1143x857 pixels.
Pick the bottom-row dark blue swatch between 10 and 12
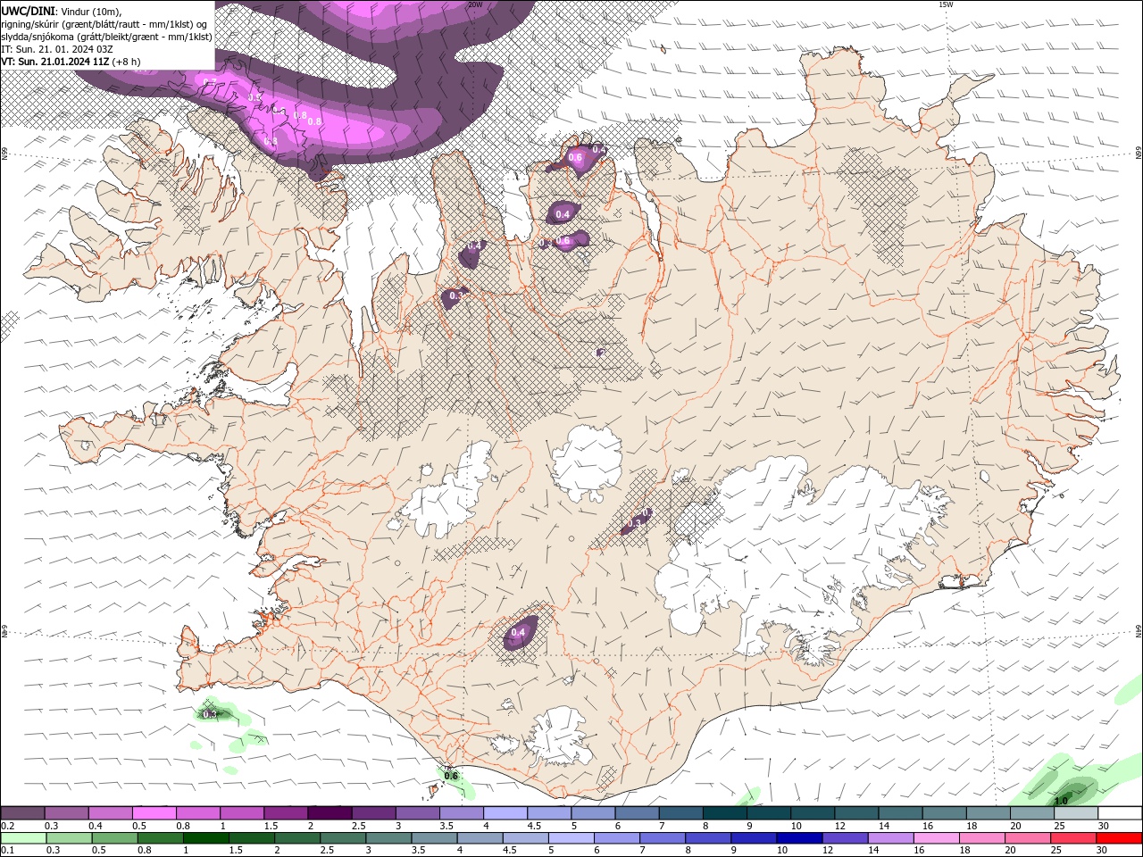[798, 838]
